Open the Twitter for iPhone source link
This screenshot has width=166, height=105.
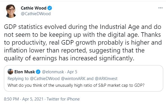[63, 99]
